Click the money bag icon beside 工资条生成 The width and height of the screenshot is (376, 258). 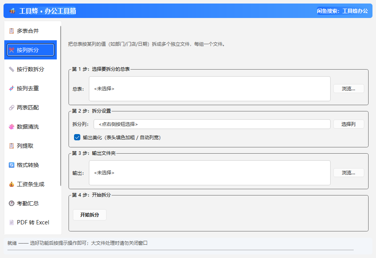[x=11, y=184]
